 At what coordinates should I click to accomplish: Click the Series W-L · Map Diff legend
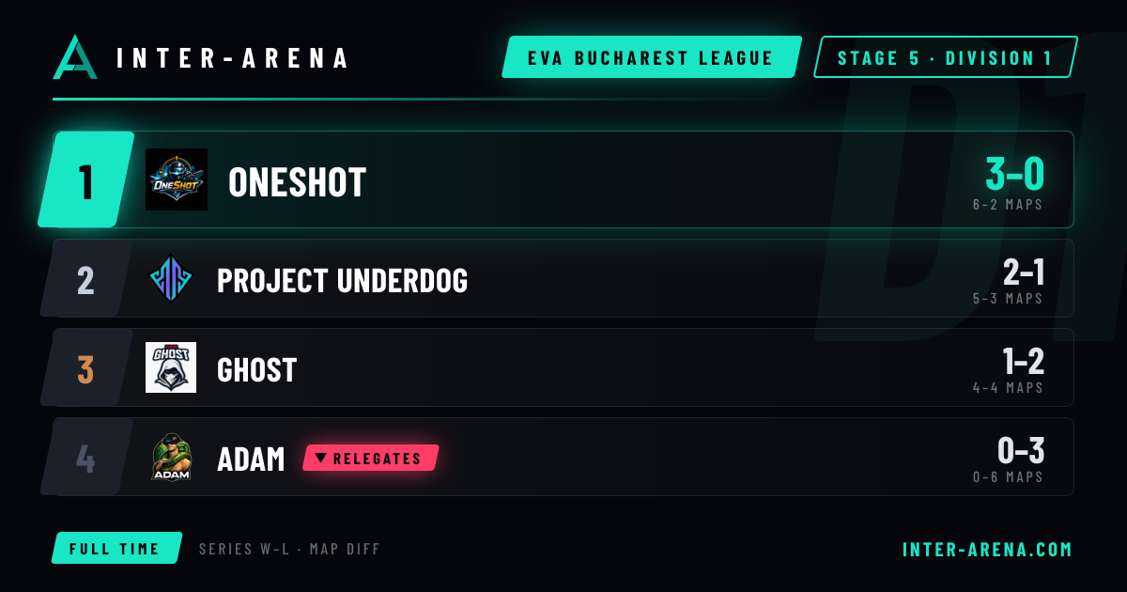[290, 549]
